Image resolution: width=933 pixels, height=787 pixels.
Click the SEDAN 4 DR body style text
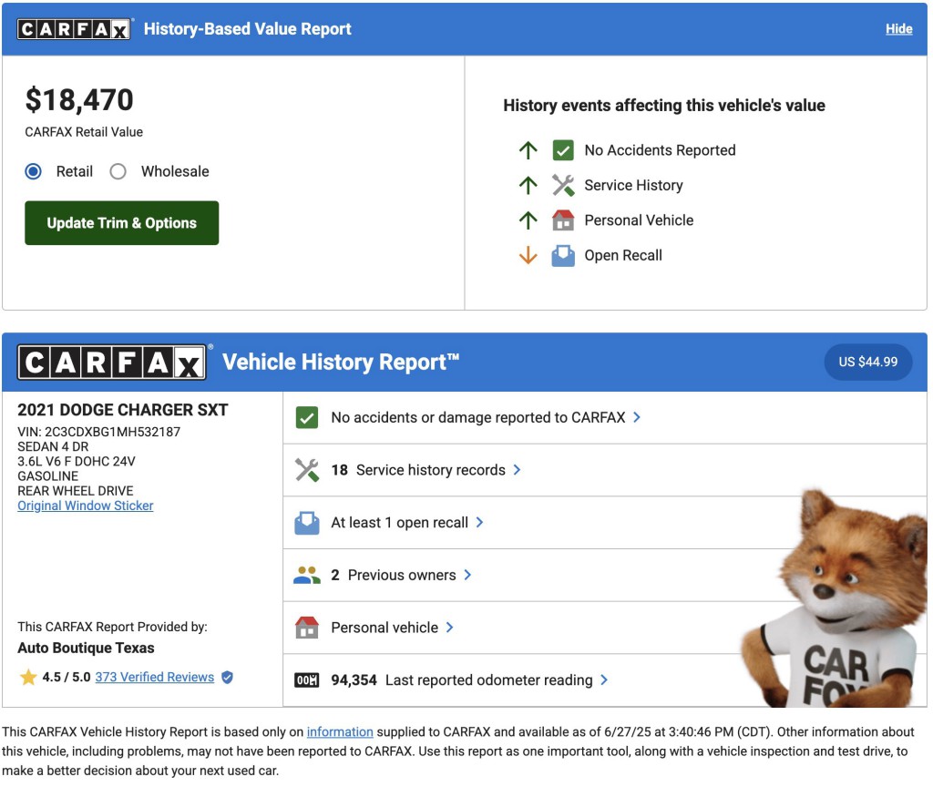(x=53, y=446)
